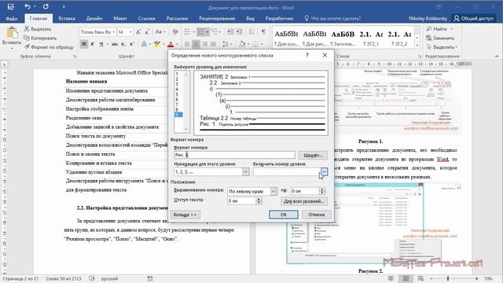Apply yellow text highlight color

(x=156, y=44)
